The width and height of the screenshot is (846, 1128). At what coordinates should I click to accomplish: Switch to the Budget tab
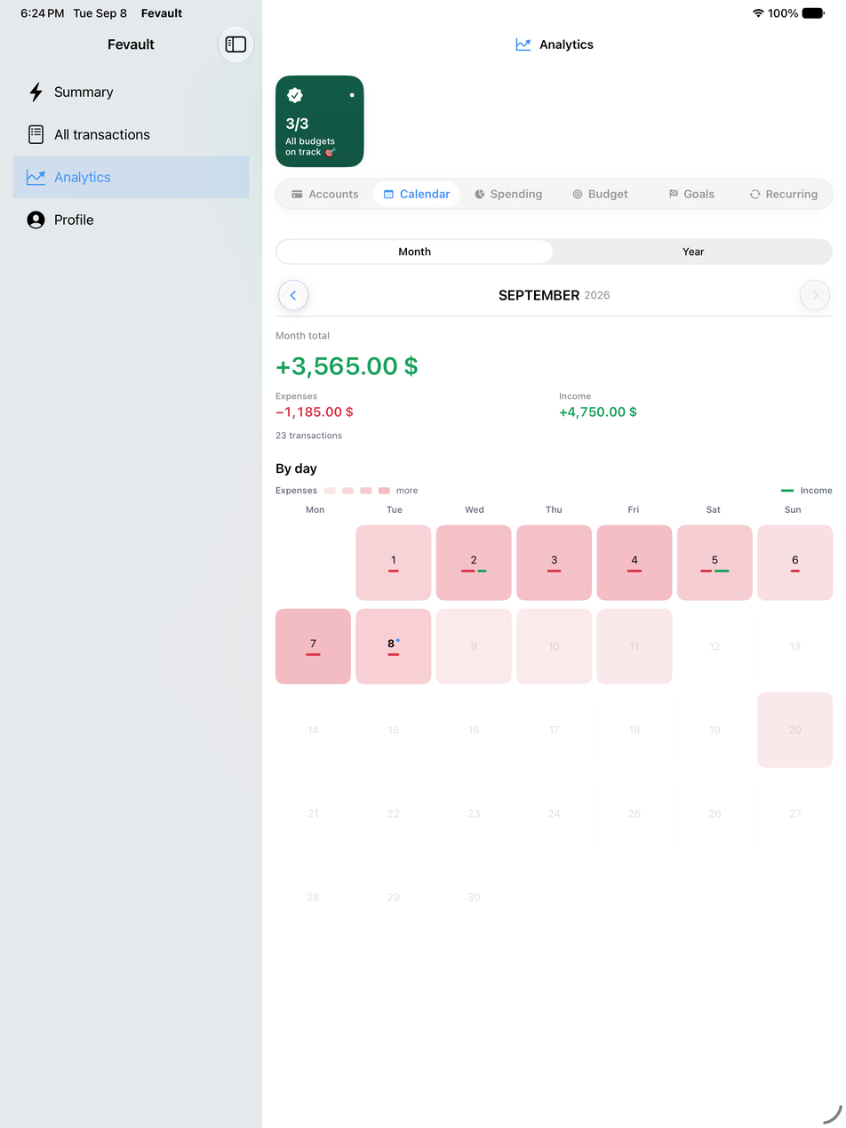pyautogui.click(x=600, y=194)
